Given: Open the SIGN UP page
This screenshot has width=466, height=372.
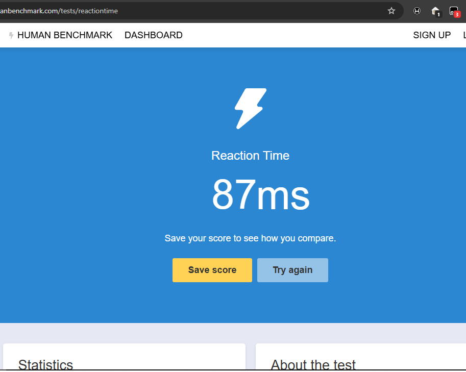Looking at the screenshot, I should point(432,35).
